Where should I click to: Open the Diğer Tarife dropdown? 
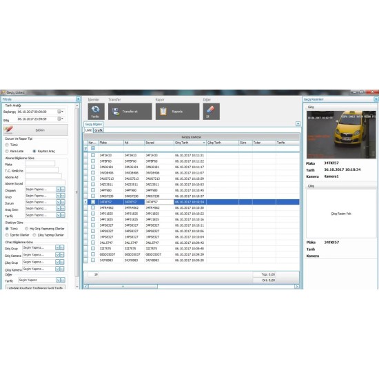tap(58, 280)
